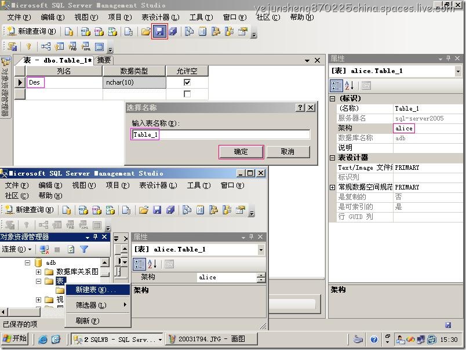Click the Des column name cell

[64, 82]
